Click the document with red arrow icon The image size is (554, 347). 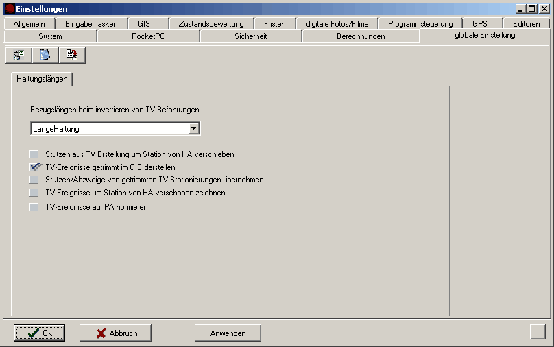pyautogui.click(x=72, y=56)
